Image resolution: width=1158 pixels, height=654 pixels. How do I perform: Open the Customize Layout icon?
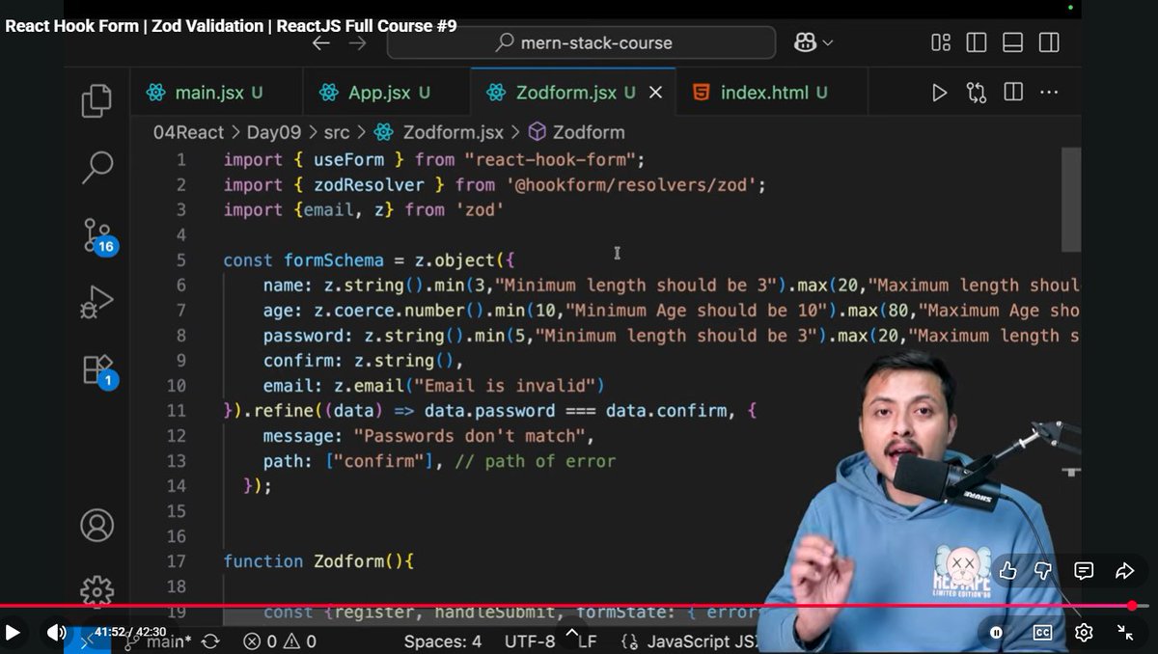pos(941,42)
